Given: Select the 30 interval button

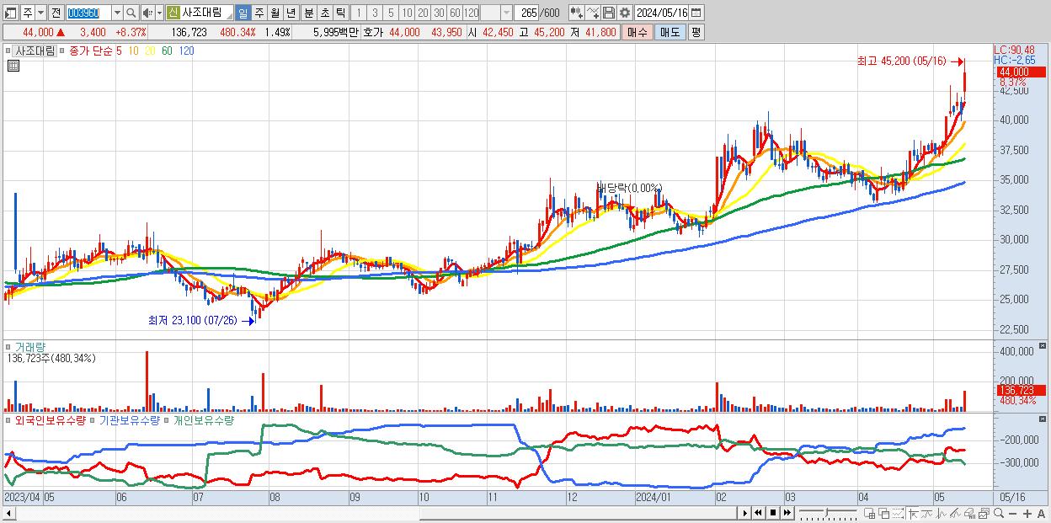Looking at the screenshot, I should click(x=439, y=13).
